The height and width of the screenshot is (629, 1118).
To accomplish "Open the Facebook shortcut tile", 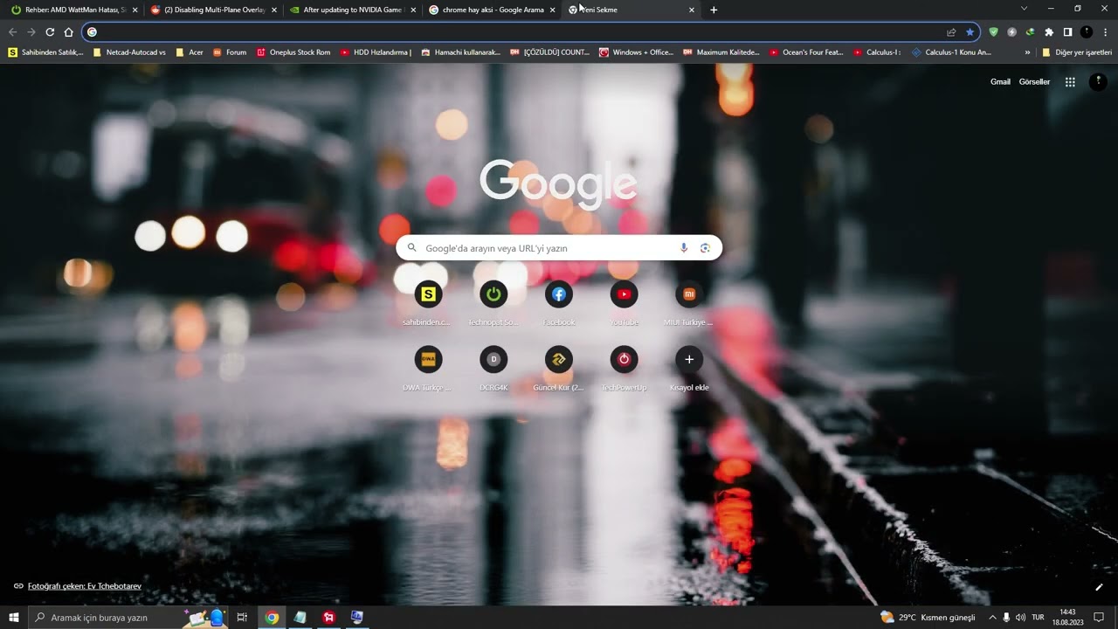I will pyautogui.click(x=559, y=302).
